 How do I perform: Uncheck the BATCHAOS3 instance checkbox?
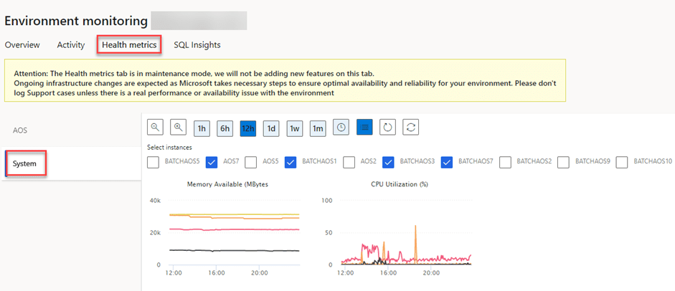point(389,162)
